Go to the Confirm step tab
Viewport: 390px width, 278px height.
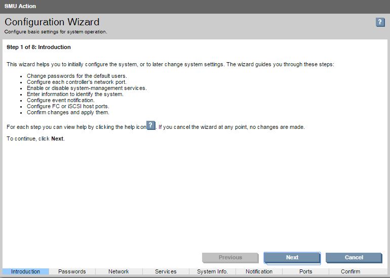(350, 271)
